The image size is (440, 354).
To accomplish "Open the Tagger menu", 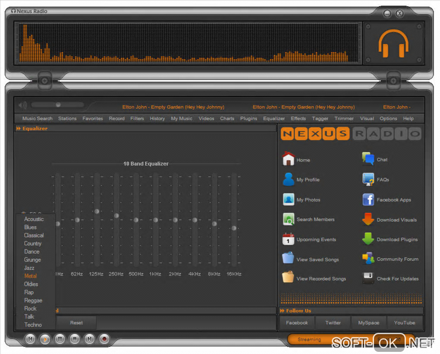I will tap(320, 118).
